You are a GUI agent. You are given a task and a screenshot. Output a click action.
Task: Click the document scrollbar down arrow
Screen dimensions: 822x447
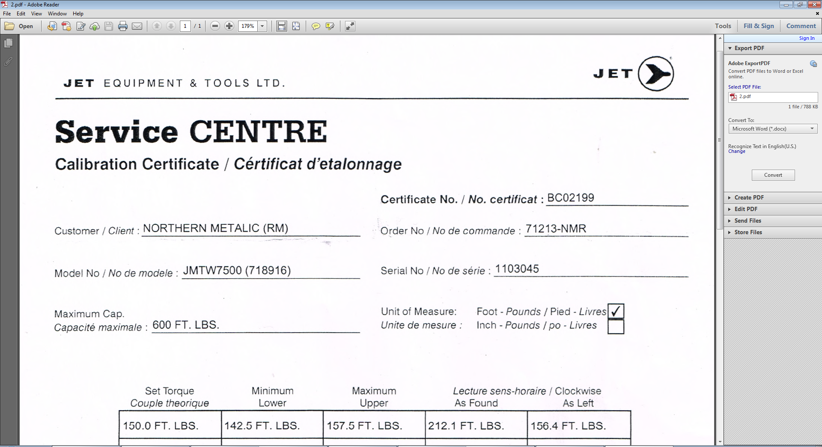720,441
